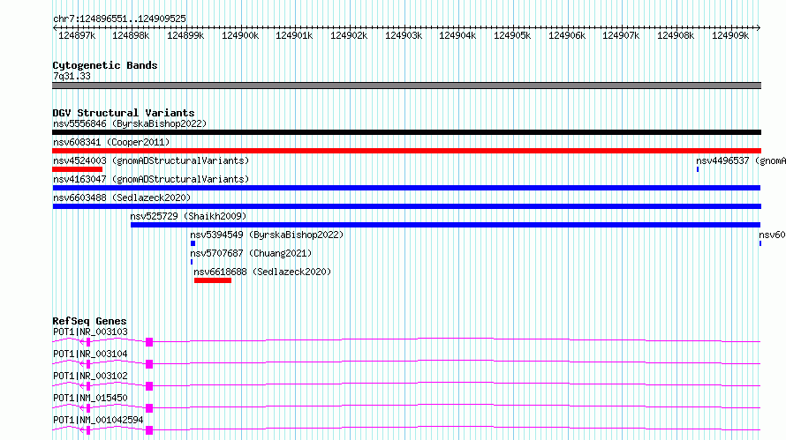Click the 124898k ruler tick label
This screenshot has height=440, width=786.
[x=131, y=35]
